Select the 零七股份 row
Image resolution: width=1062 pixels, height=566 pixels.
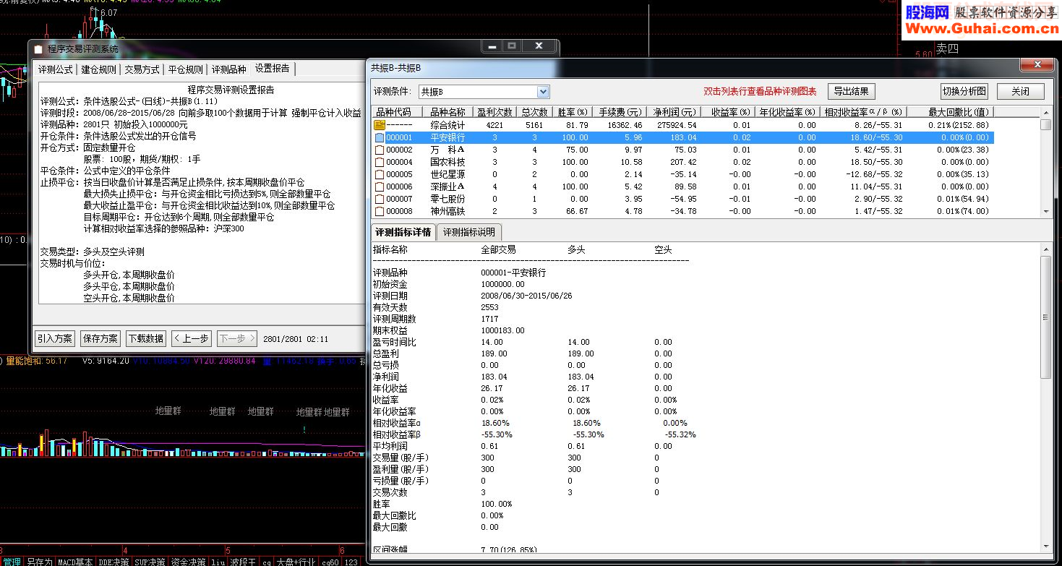(x=683, y=199)
